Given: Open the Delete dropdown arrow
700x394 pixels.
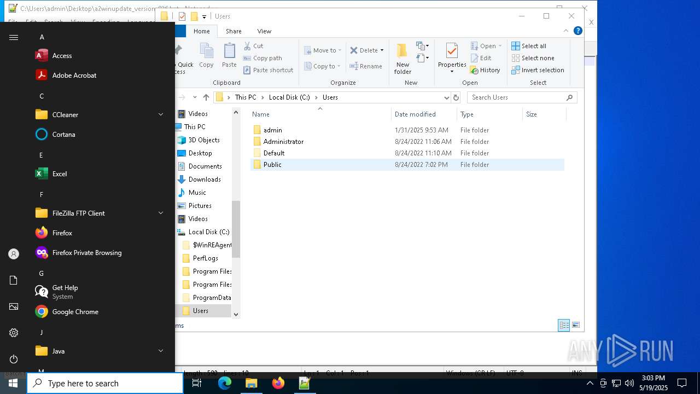Looking at the screenshot, I should [382, 50].
